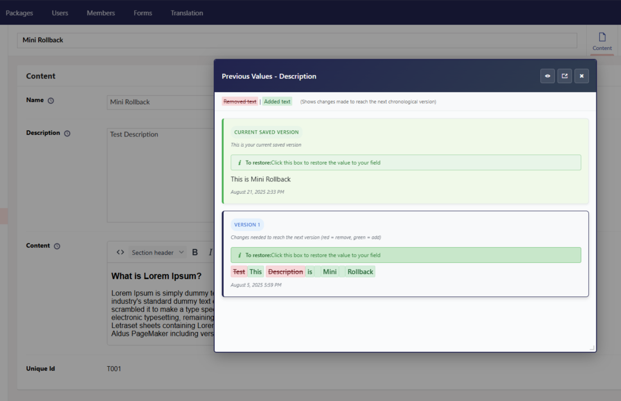Restore the Version 1 value to the field

pos(405,255)
